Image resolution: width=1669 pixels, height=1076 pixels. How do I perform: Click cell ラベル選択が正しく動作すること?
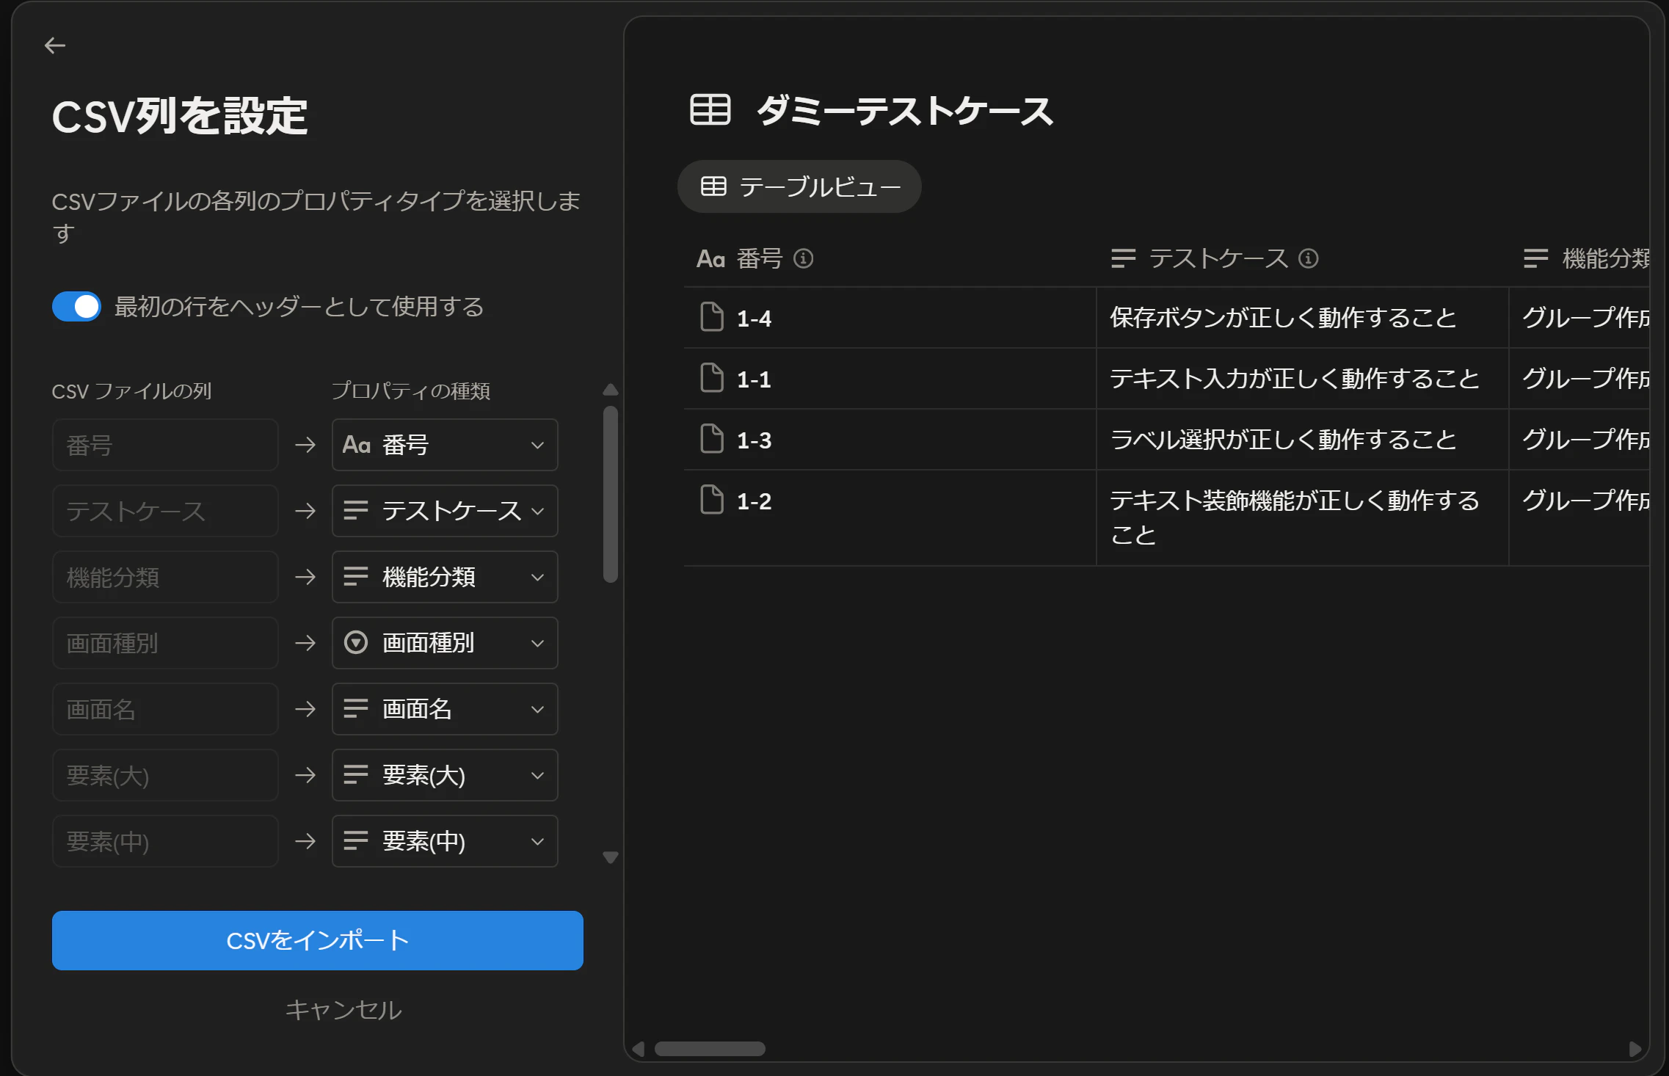click(1303, 439)
